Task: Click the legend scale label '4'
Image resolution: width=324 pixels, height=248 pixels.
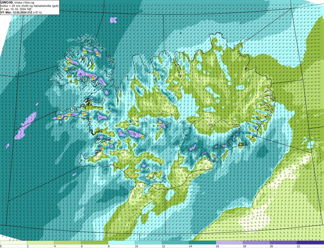Action: click(x=55, y=246)
